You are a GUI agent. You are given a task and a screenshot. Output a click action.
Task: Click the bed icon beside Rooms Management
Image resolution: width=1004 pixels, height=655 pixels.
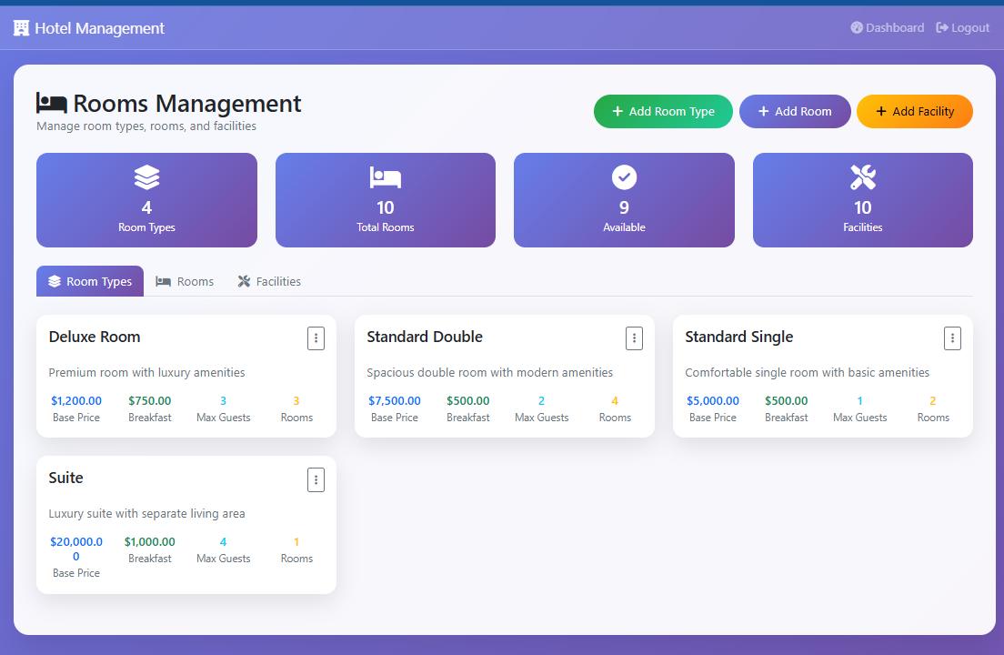pyautogui.click(x=52, y=104)
